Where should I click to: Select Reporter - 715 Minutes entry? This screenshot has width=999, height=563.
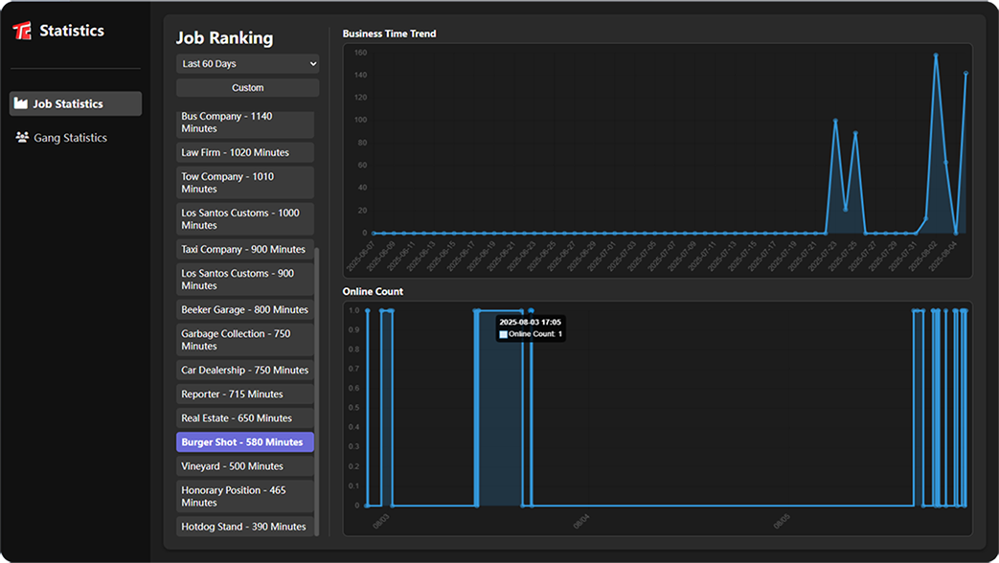point(244,394)
